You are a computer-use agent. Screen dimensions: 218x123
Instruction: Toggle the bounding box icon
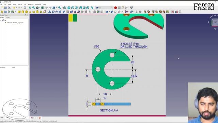42,8
